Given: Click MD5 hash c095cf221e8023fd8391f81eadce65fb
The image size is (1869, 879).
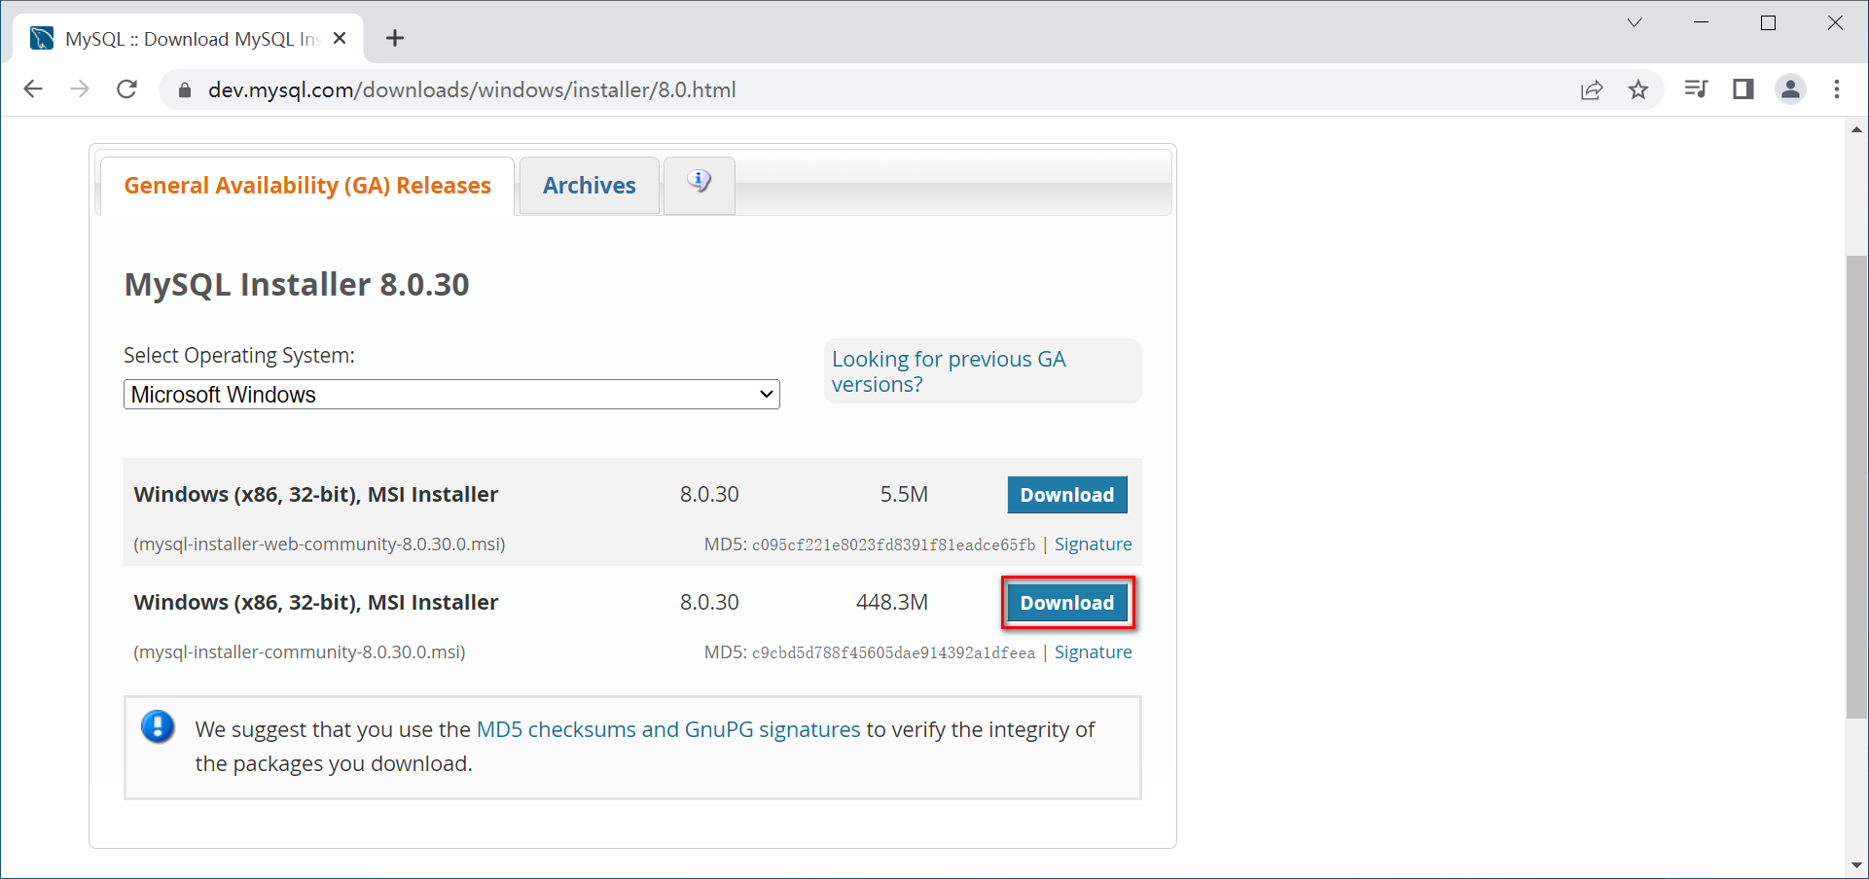Looking at the screenshot, I should tap(893, 545).
